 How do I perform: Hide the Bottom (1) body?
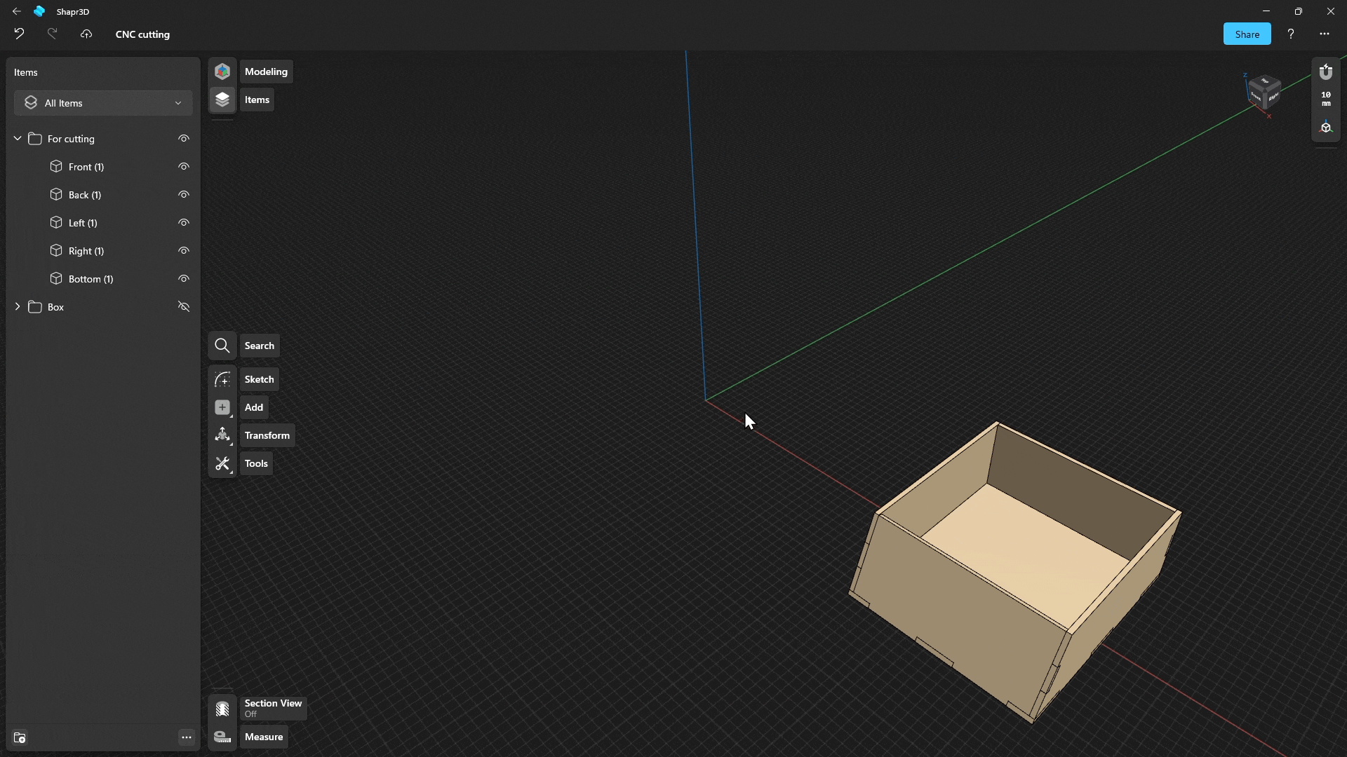(x=184, y=279)
